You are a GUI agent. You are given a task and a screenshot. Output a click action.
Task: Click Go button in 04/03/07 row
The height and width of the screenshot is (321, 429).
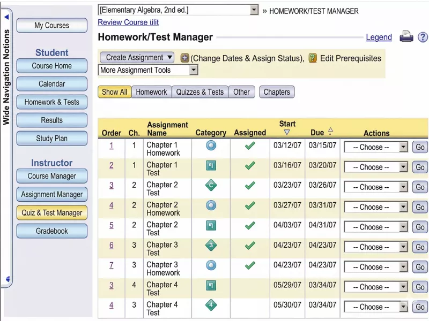click(420, 227)
